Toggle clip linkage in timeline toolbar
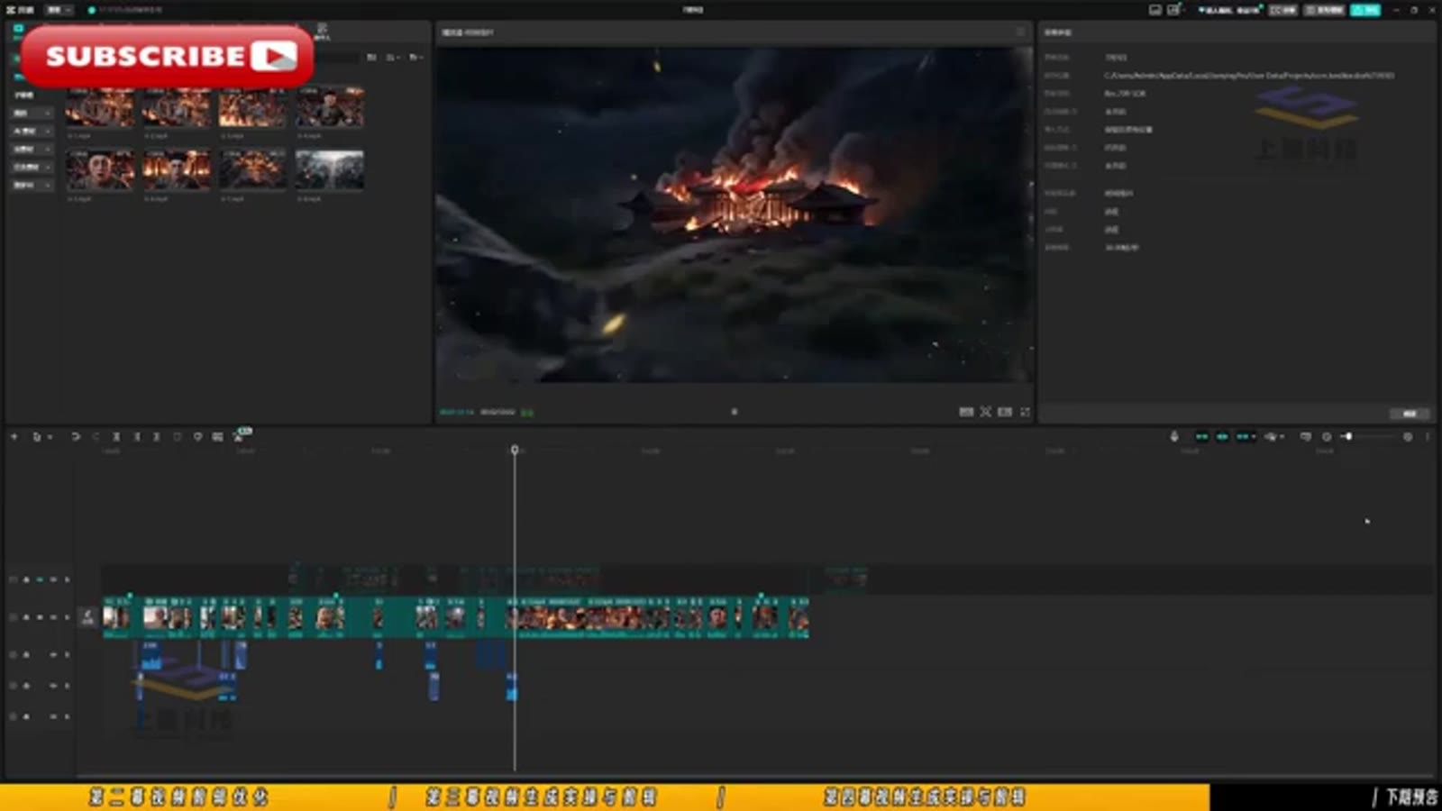The height and width of the screenshot is (811, 1442). (x=1245, y=436)
